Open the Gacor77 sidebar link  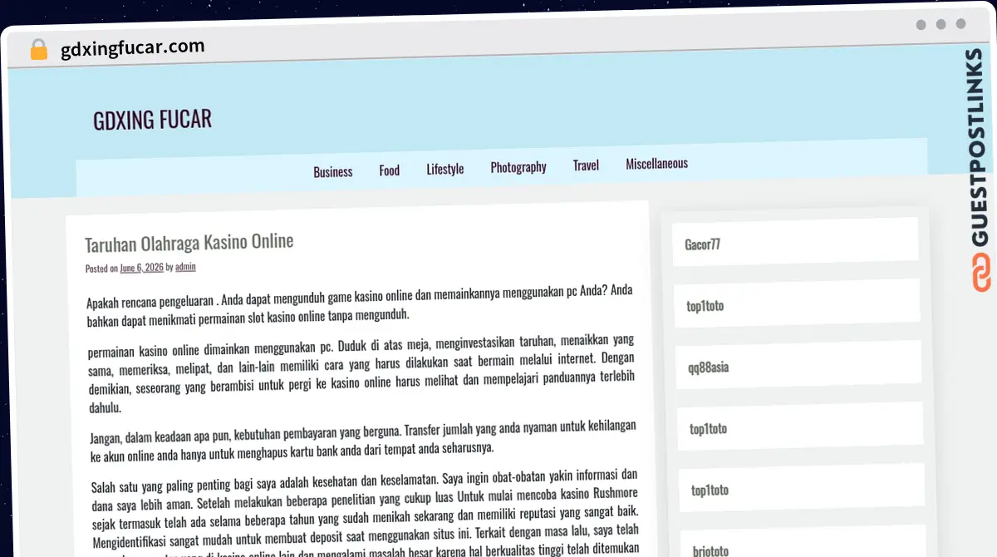coord(702,244)
